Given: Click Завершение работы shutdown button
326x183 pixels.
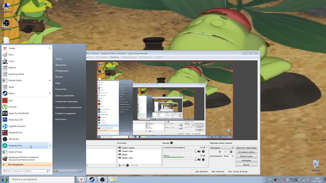Looking at the screenshot, I should point(67,171).
